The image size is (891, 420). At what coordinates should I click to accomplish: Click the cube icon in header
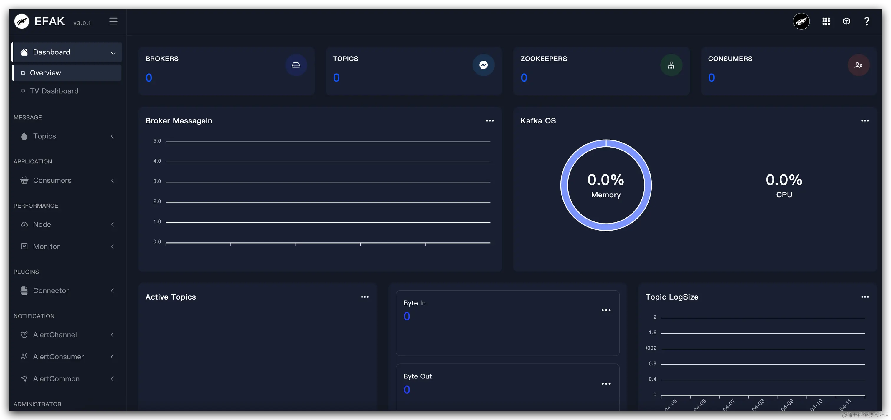pyautogui.click(x=847, y=22)
